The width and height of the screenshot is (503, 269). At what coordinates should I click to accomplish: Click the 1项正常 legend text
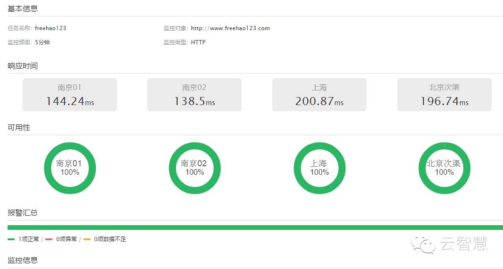29,239
